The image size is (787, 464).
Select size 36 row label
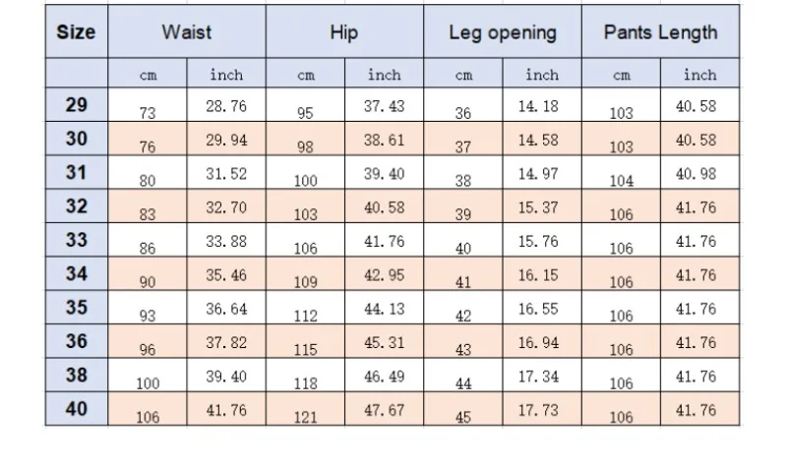click(x=77, y=341)
